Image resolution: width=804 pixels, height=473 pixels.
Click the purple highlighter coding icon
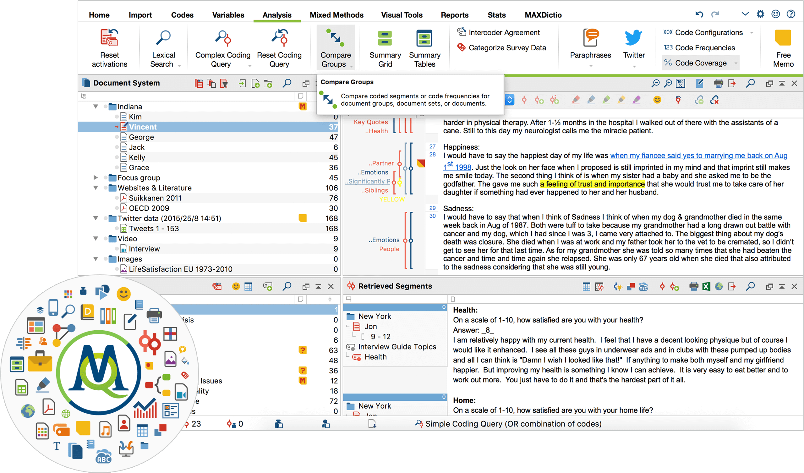tap(637, 100)
